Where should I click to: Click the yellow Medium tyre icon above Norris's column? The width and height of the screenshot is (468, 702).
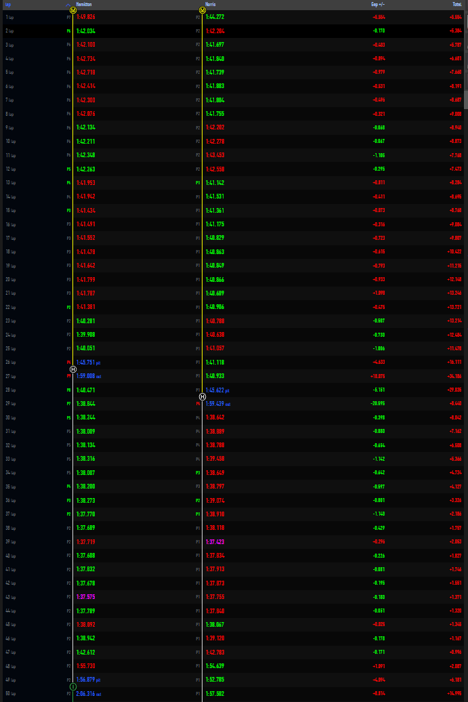203,10
